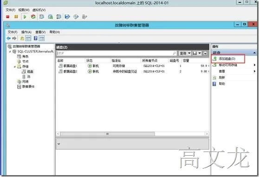The width and height of the screenshot is (259, 177).
Task: Click the up one level folder icon
Action: point(22,38)
